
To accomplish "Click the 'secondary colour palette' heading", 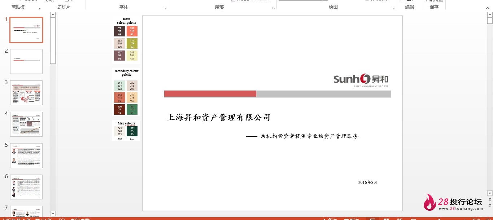I will click(x=126, y=73).
